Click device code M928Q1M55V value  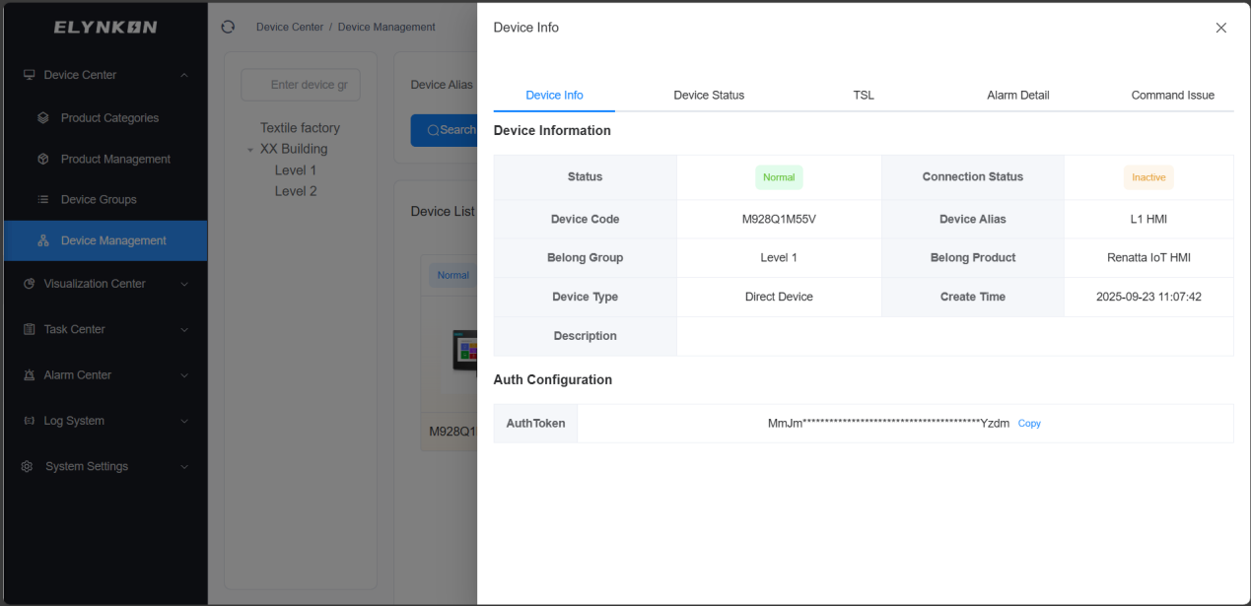click(x=779, y=219)
